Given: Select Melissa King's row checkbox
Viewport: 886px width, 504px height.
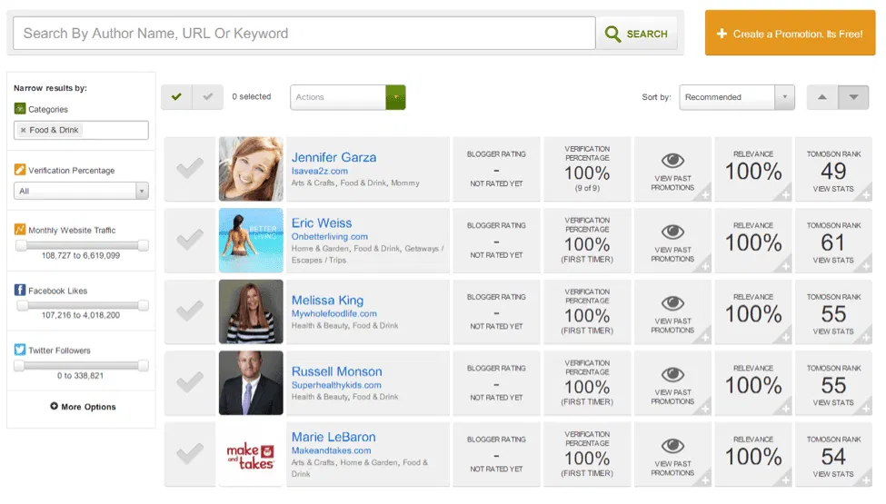Looking at the screenshot, I should pyautogui.click(x=189, y=311).
